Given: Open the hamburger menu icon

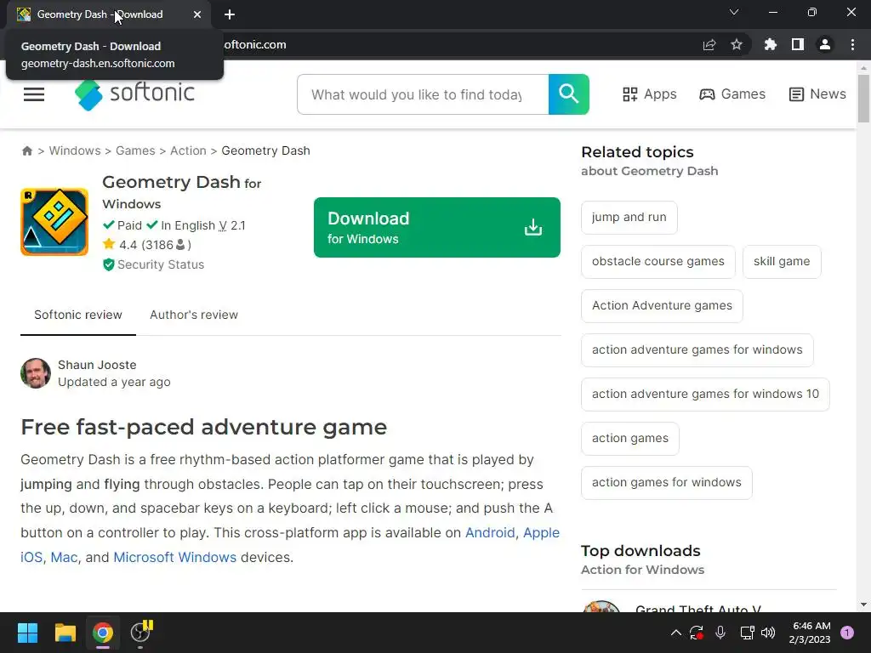Looking at the screenshot, I should (34, 94).
